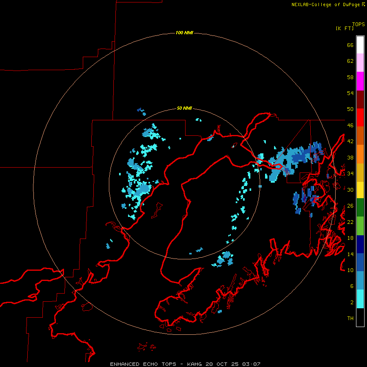Click the yellow swatch between 30 and 34

(x=360, y=190)
